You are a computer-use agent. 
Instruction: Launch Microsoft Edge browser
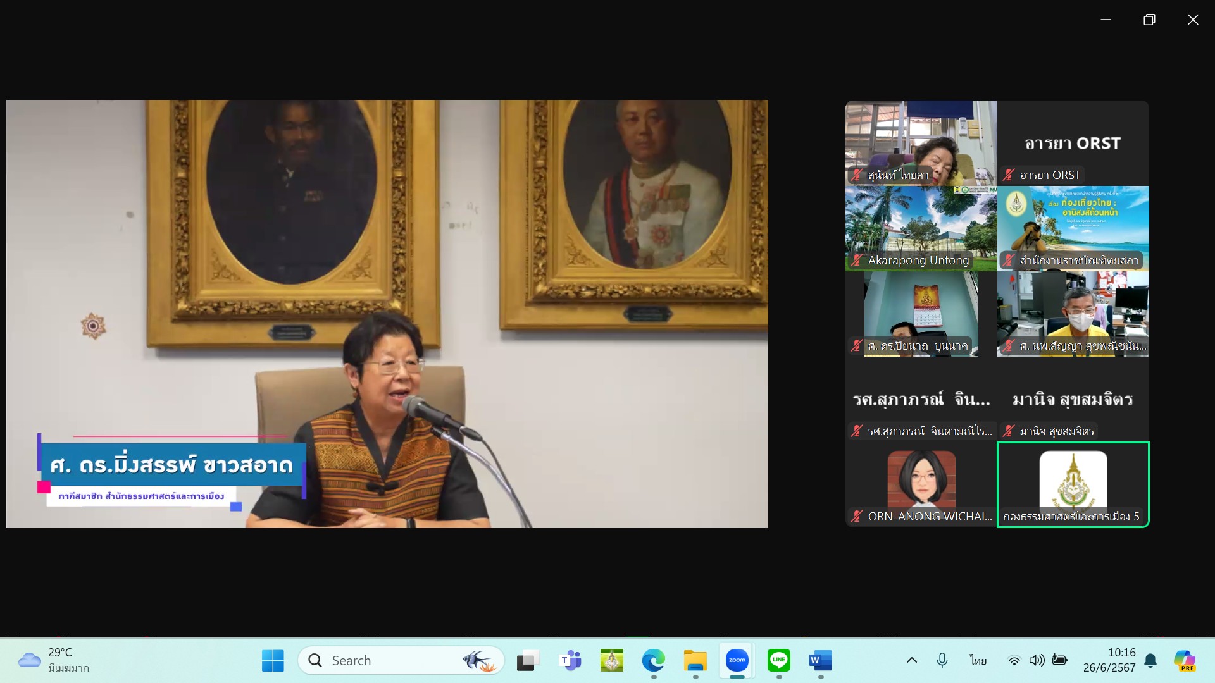coord(653,660)
